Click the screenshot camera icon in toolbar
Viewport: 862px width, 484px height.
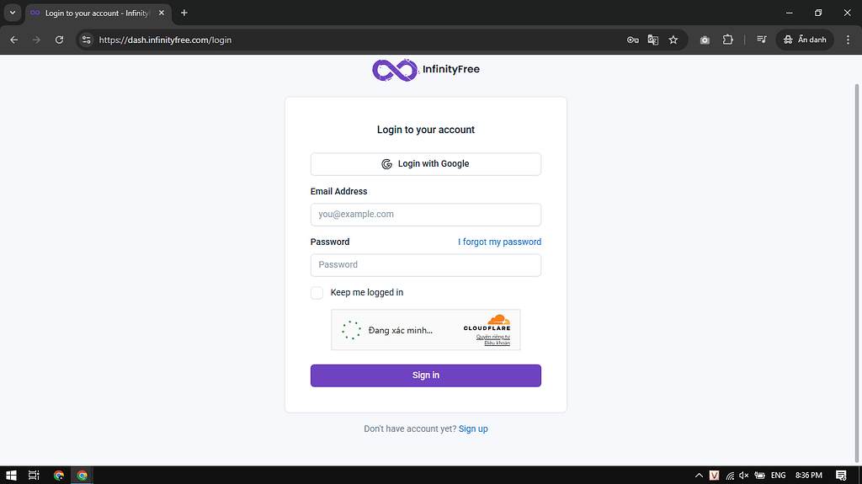coord(705,40)
